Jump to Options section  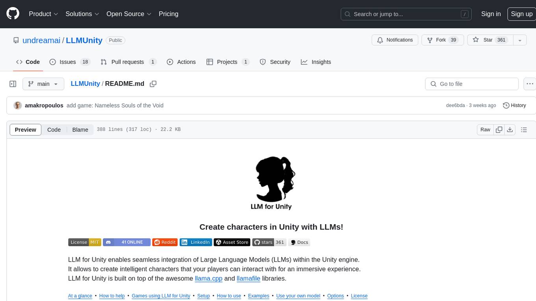pos(335,296)
